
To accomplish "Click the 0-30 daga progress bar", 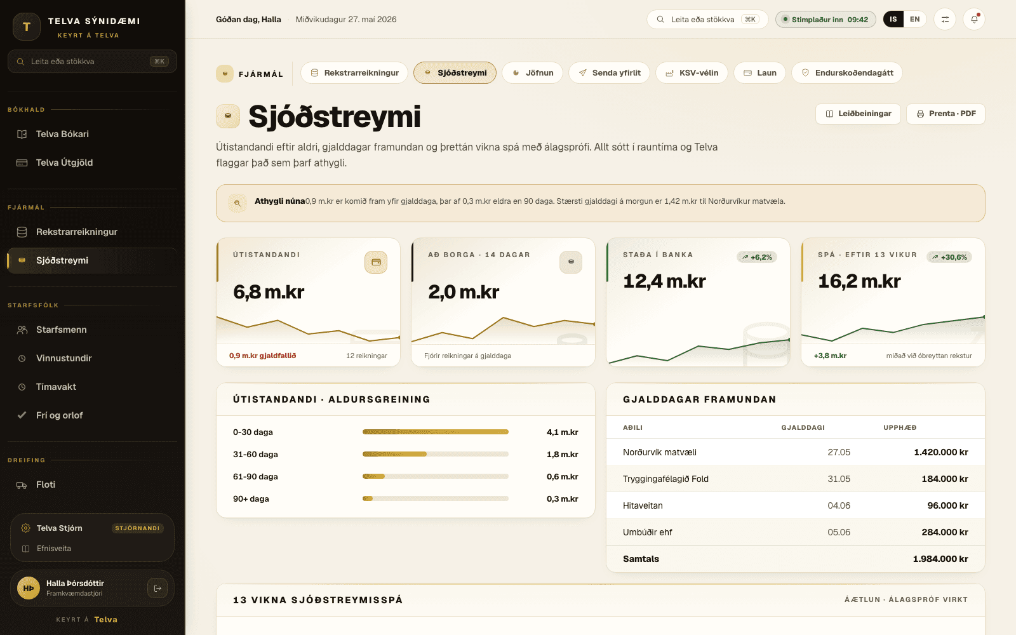I will click(x=436, y=432).
